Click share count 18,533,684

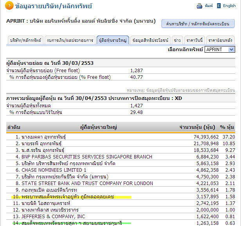pyautogui.click(x=206, y=150)
